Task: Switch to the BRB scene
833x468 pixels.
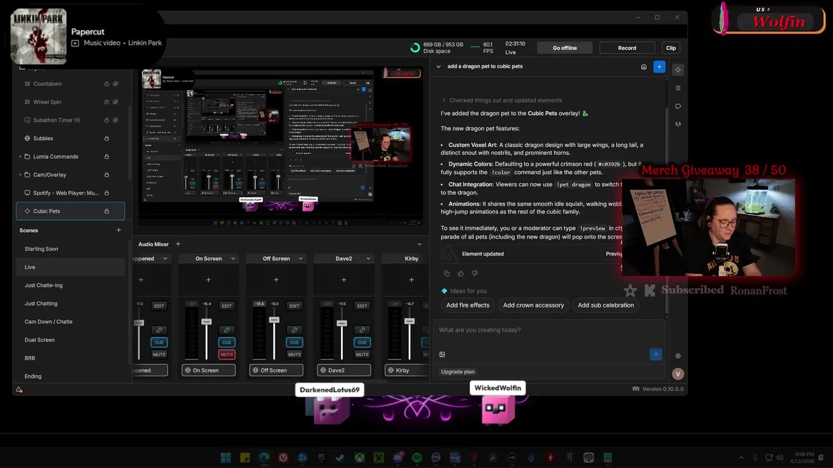Action: [x=70, y=358]
